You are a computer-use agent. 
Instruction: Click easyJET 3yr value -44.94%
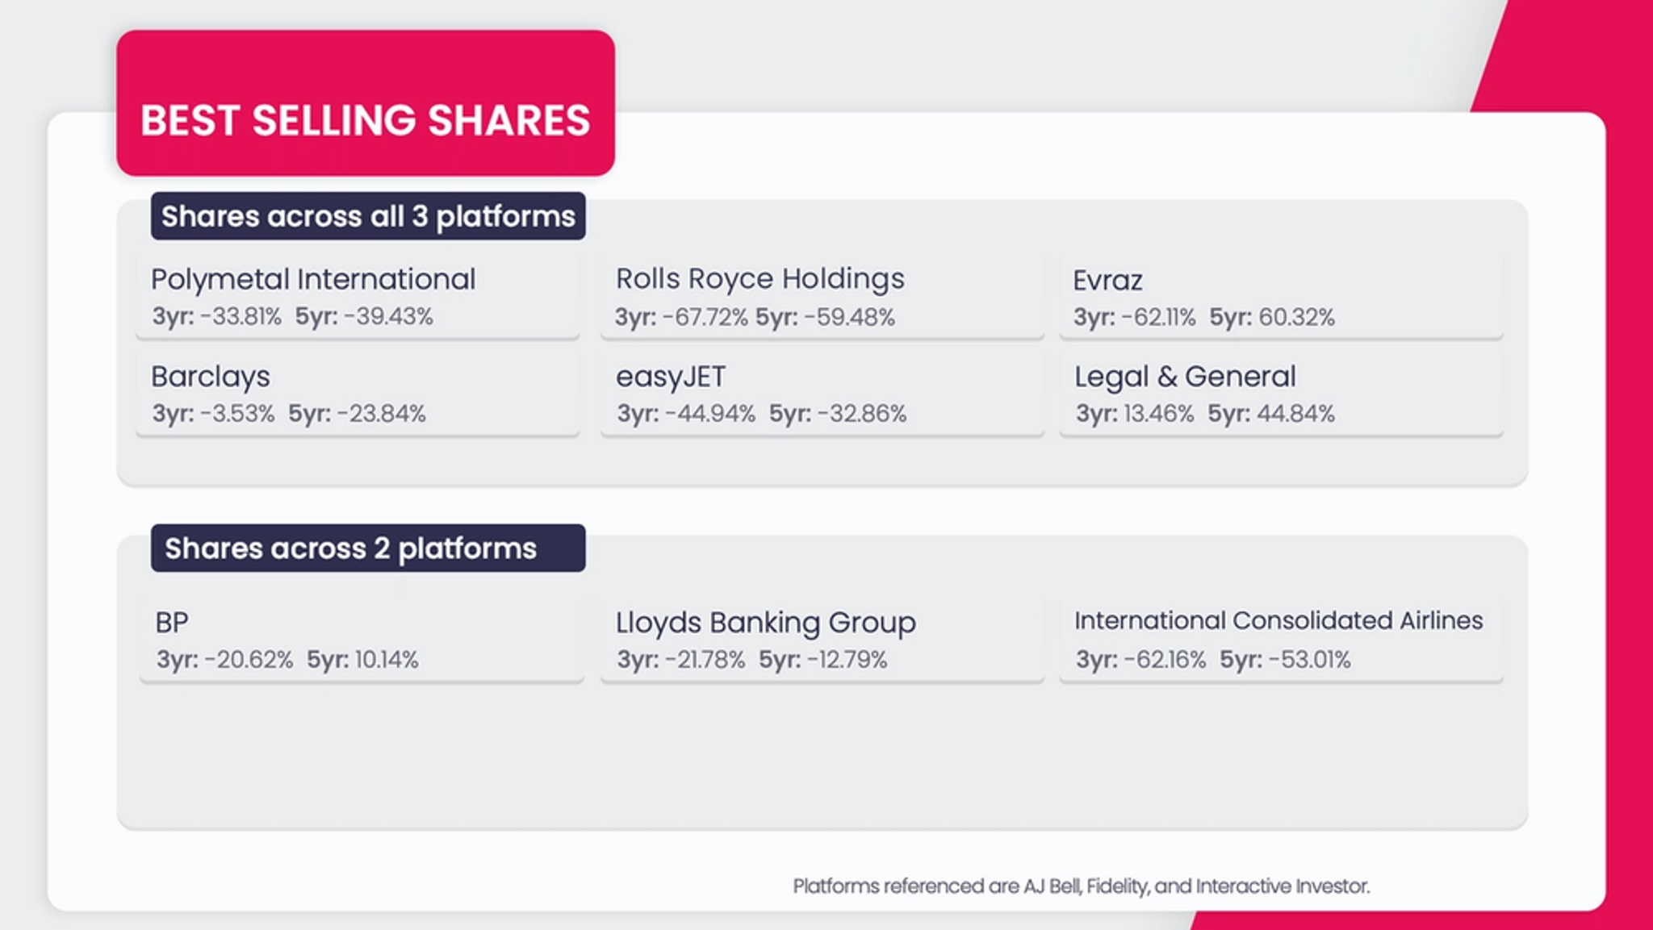710,414
